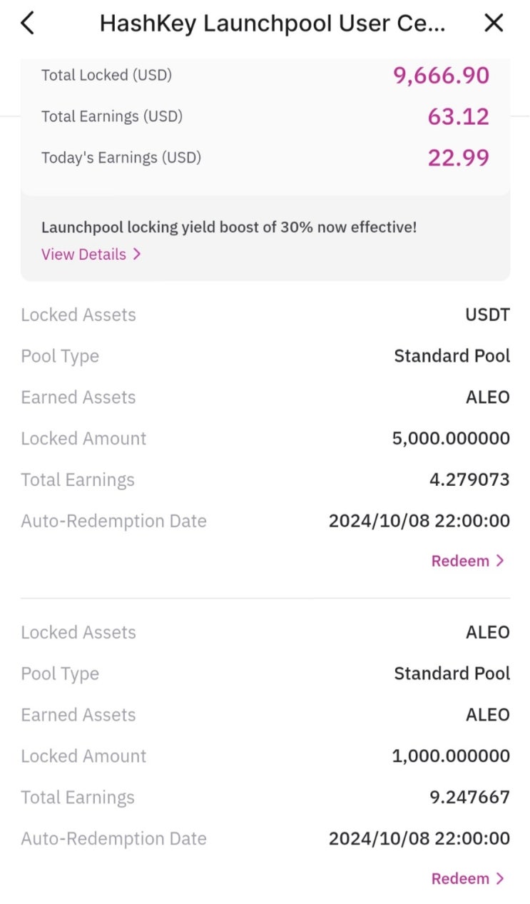
Task: Click the Today's Earnings (USD) label
Action: point(121,158)
